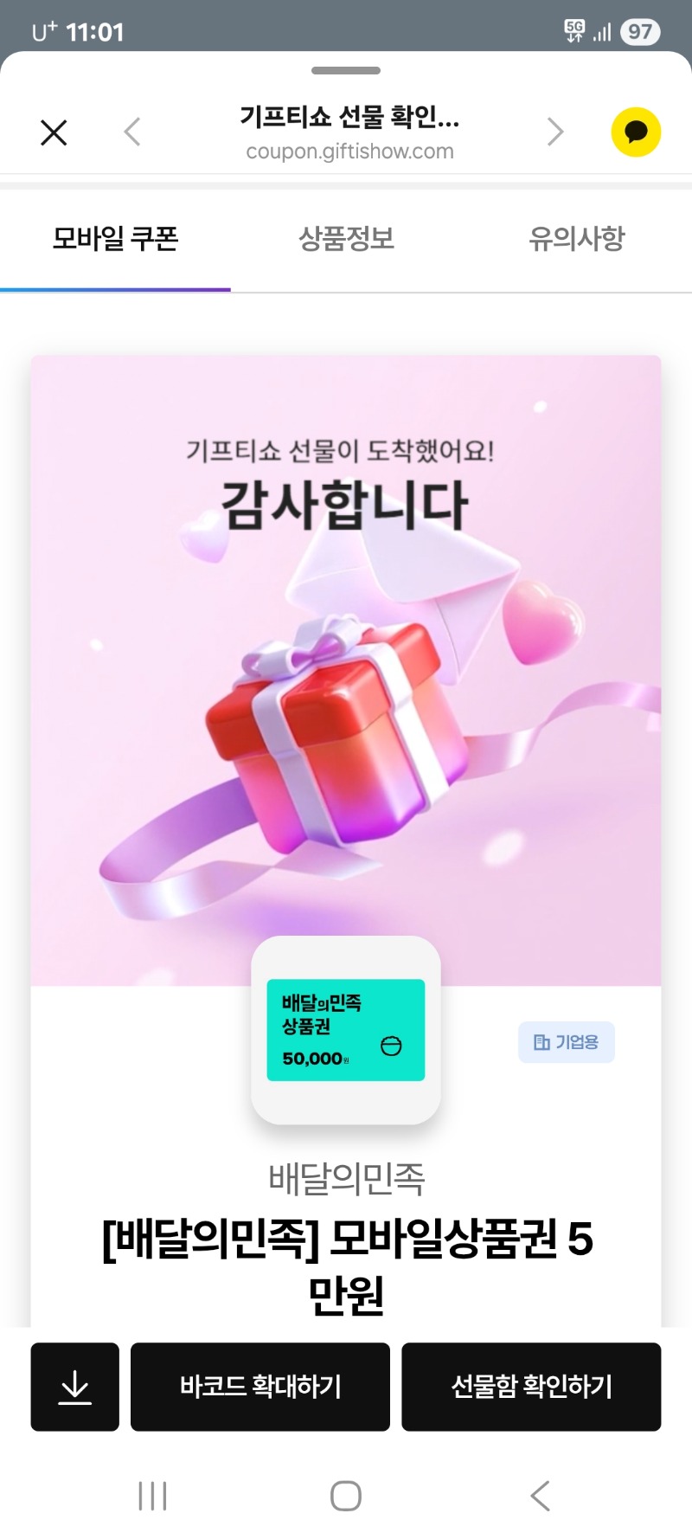Tap the Android back navigation button

click(540, 1496)
